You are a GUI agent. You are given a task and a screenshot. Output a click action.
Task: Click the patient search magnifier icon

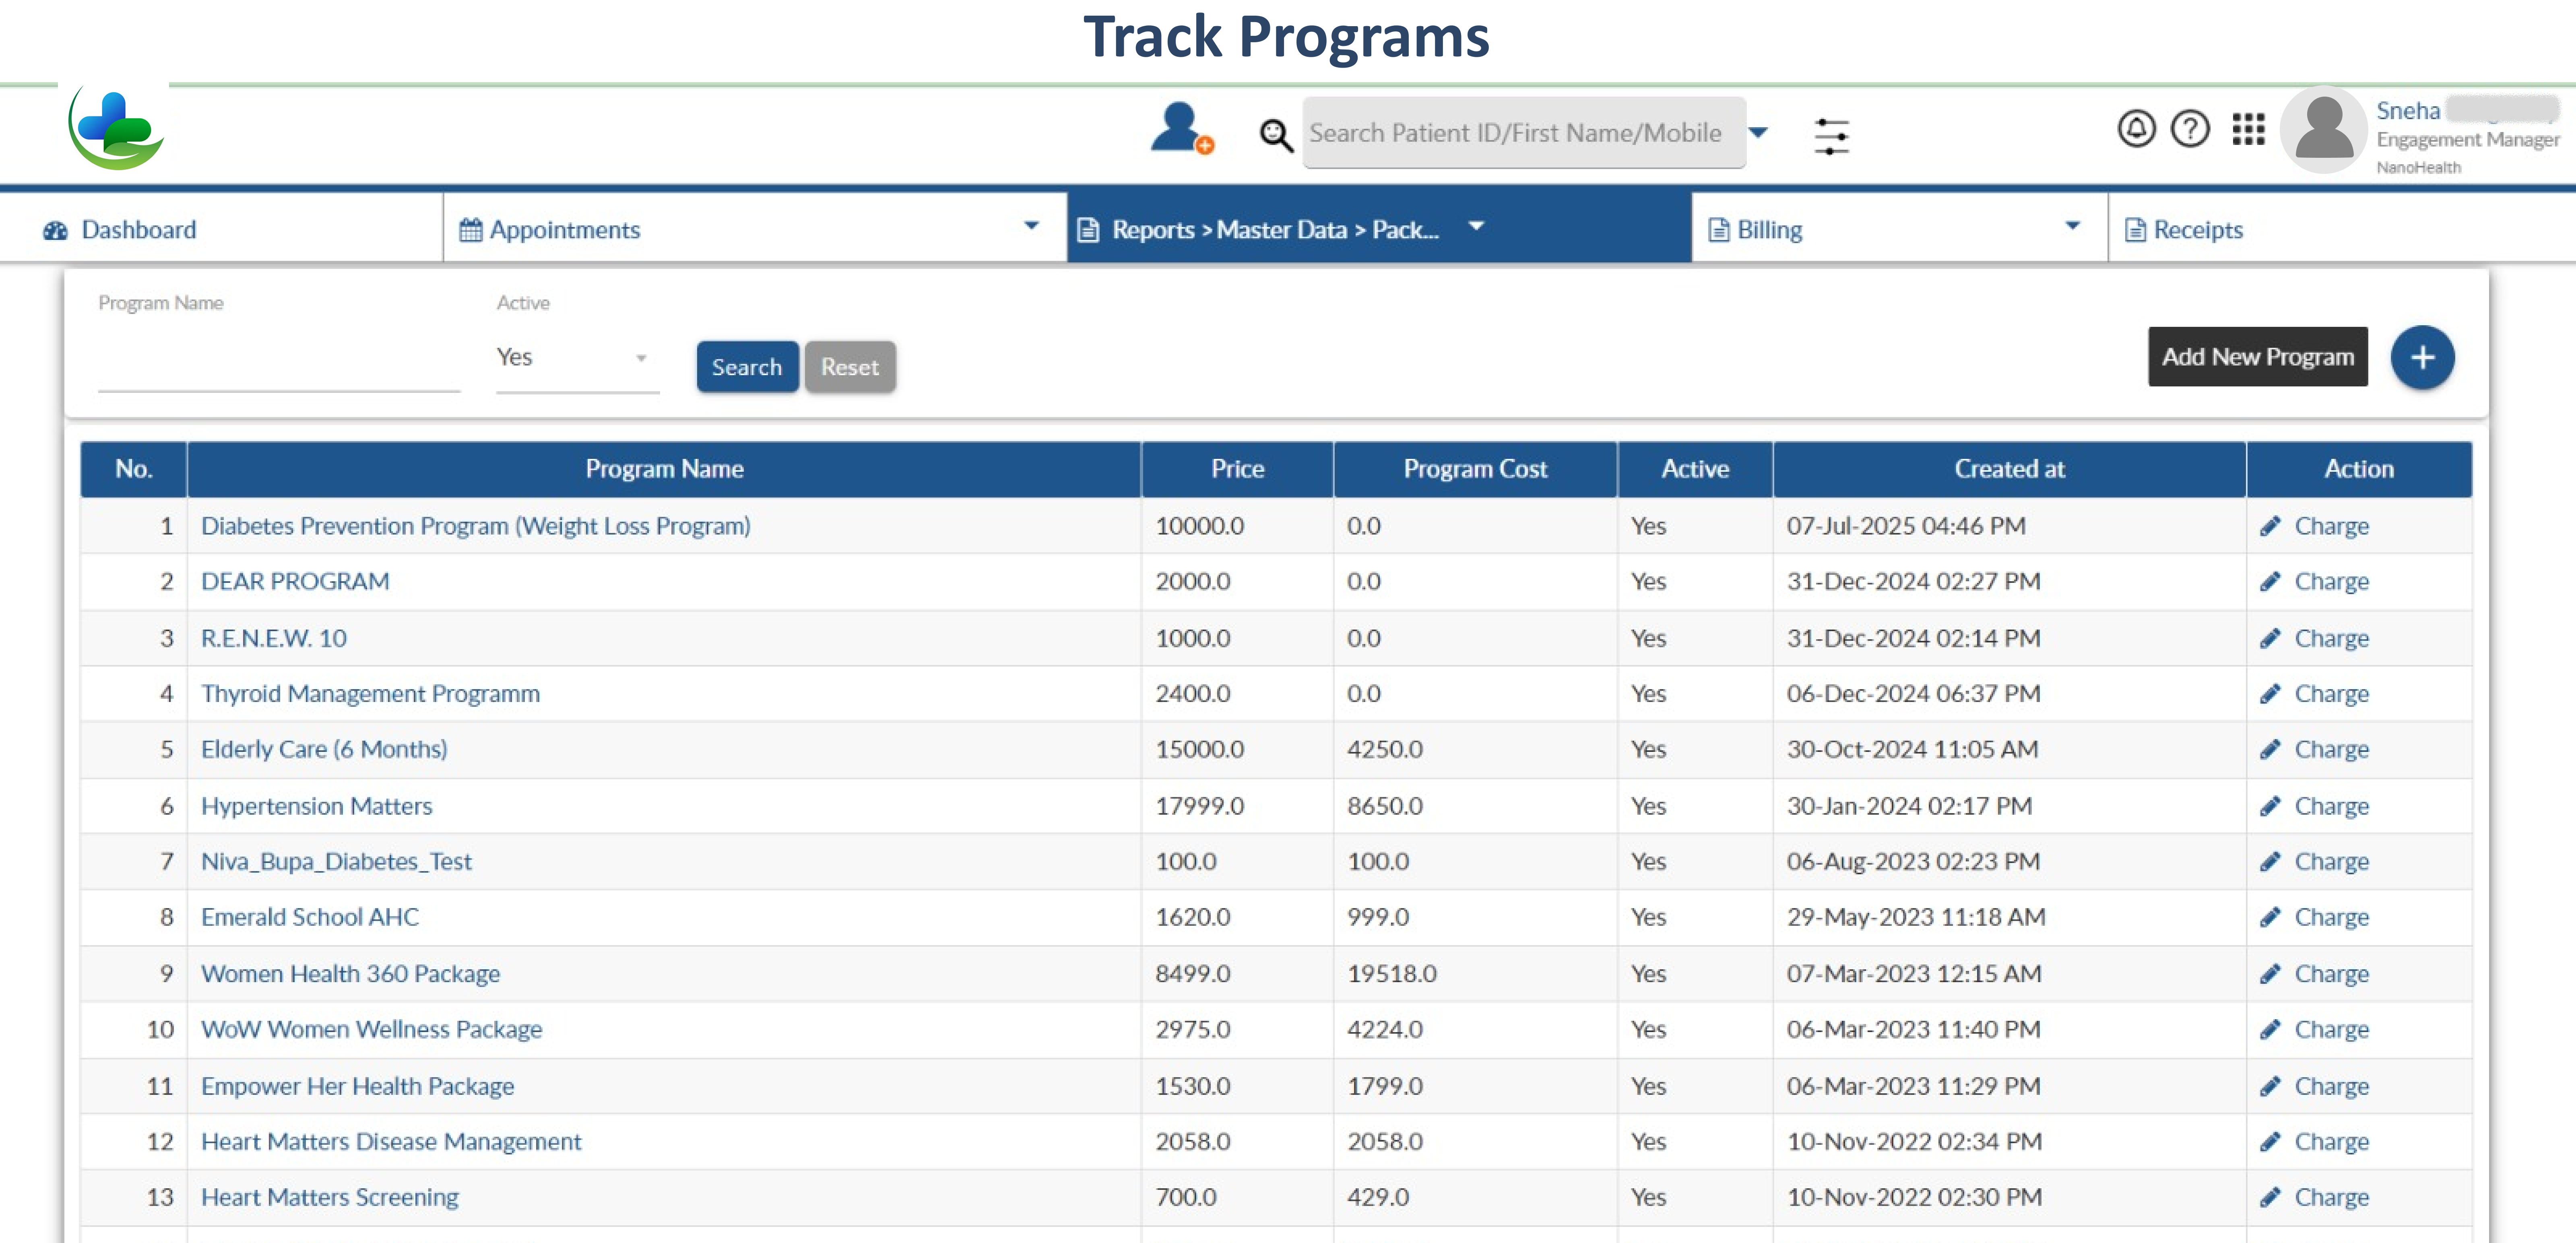(1275, 135)
